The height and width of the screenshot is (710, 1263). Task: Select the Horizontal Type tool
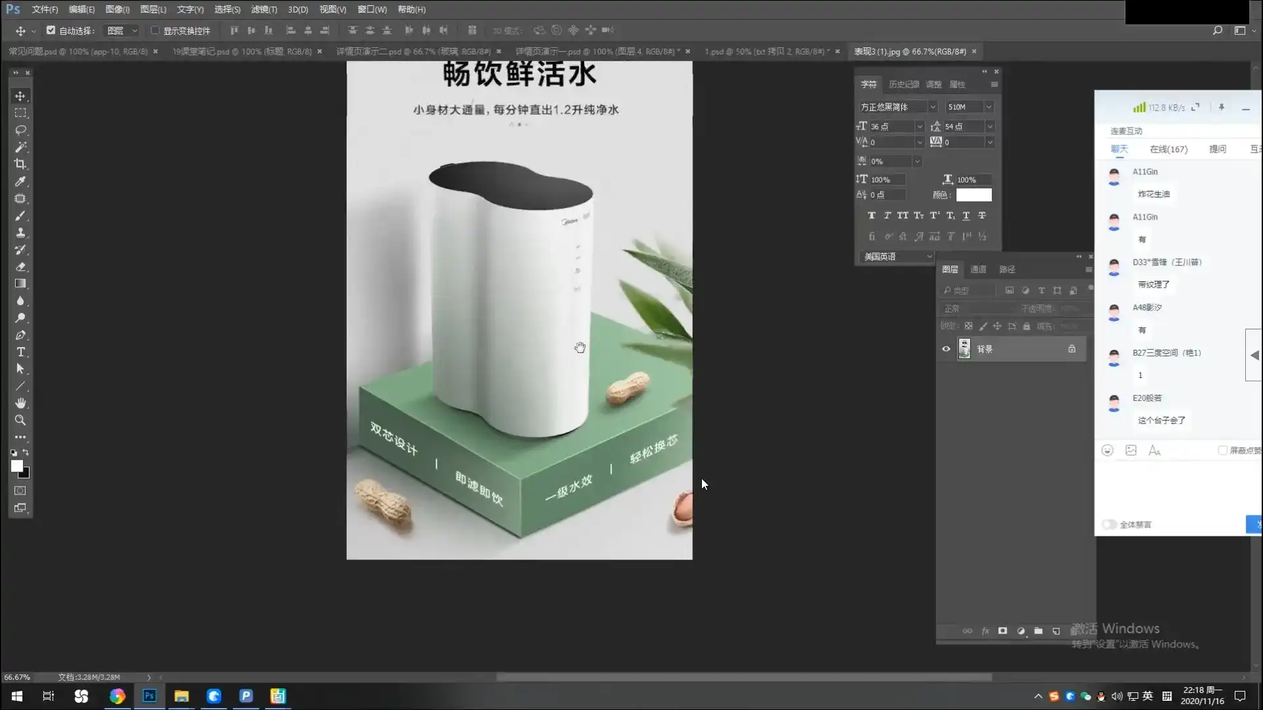(20, 352)
